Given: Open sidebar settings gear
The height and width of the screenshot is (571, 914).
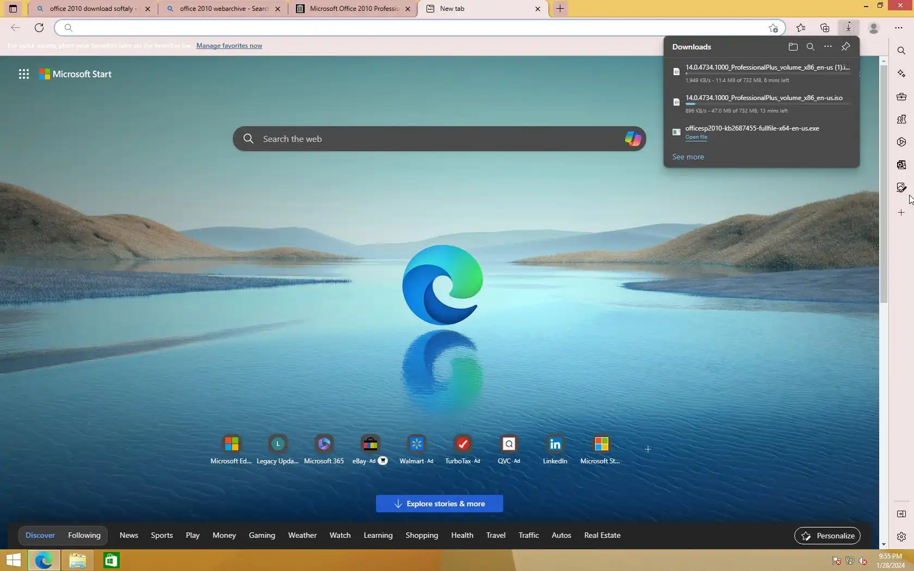Looking at the screenshot, I should (901, 537).
